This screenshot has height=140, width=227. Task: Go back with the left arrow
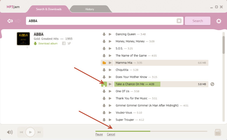click(x=10, y=21)
